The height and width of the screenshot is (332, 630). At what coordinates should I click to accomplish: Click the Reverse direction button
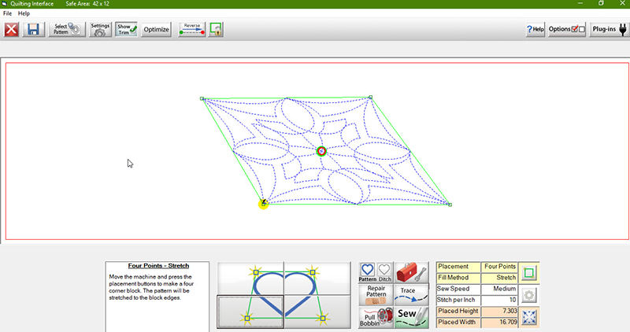(191, 30)
